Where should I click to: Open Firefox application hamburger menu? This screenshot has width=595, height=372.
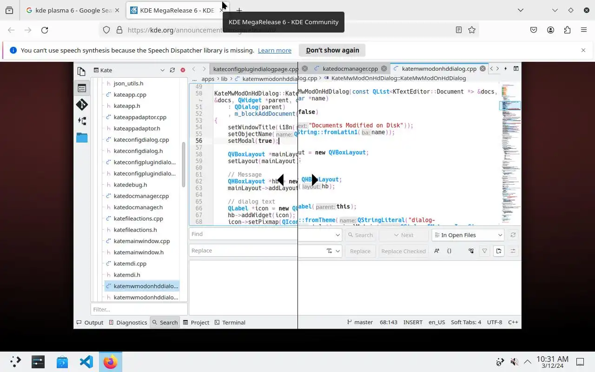pos(584,30)
